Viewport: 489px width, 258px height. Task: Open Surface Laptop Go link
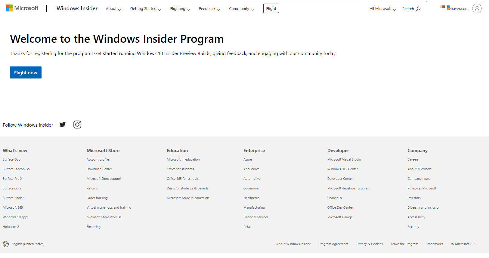pos(16,169)
